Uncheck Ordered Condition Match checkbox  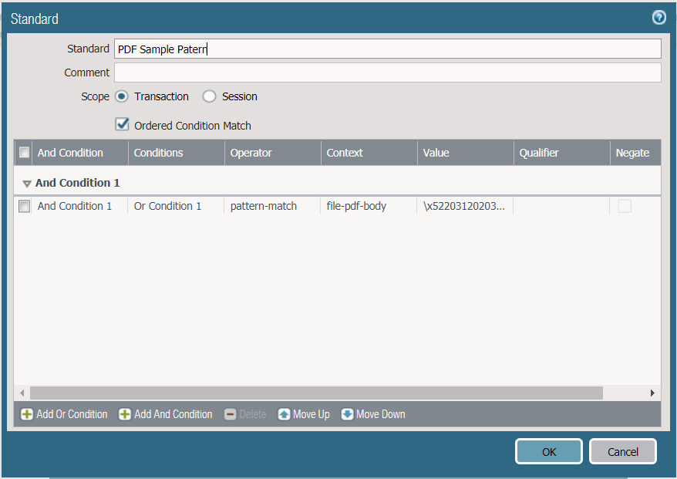[x=122, y=124]
